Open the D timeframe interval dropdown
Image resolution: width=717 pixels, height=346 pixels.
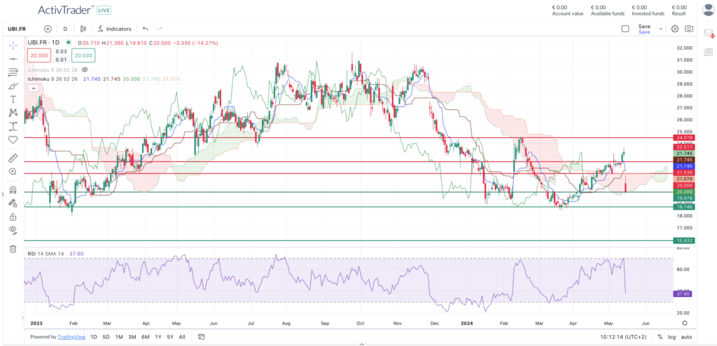click(65, 29)
